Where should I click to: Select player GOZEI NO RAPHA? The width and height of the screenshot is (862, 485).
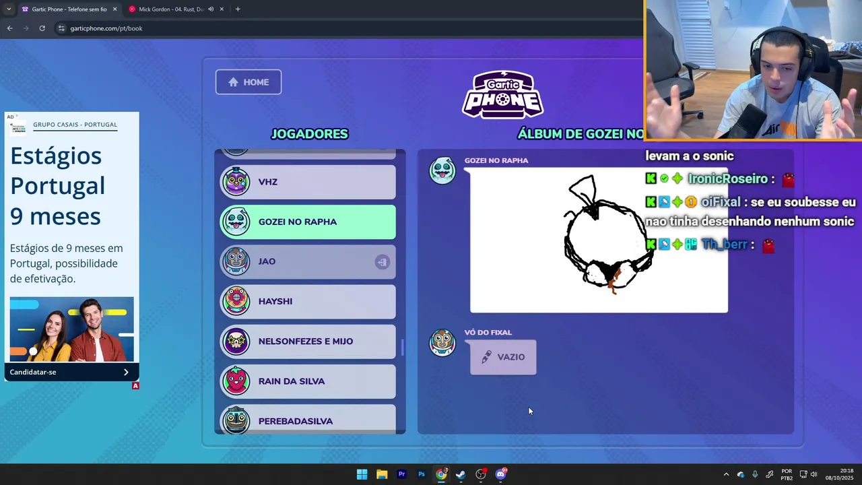(308, 222)
